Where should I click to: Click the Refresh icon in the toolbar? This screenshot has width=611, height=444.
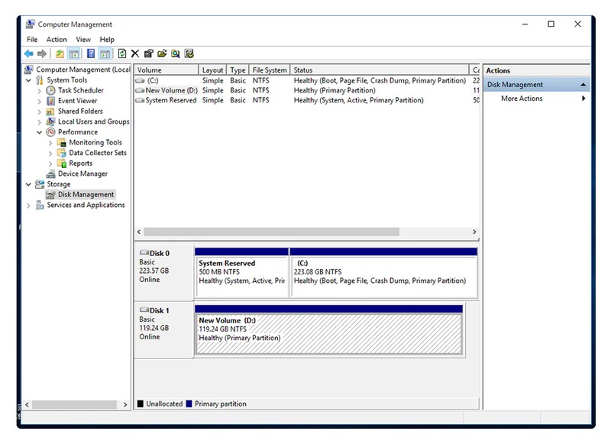pyautogui.click(x=122, y=53)
